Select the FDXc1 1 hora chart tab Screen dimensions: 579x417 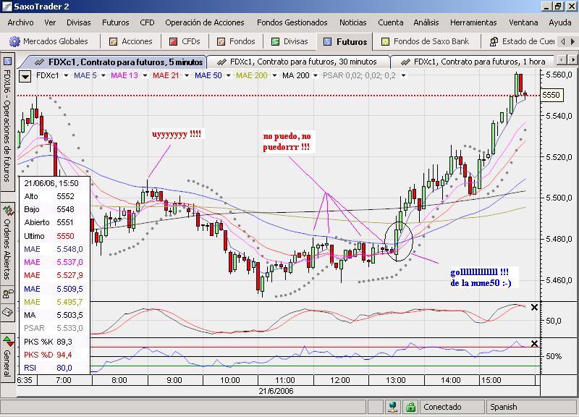tap(473, 62)
